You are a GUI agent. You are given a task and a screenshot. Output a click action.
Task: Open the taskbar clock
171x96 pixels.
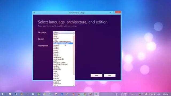[x=166, y=94]
